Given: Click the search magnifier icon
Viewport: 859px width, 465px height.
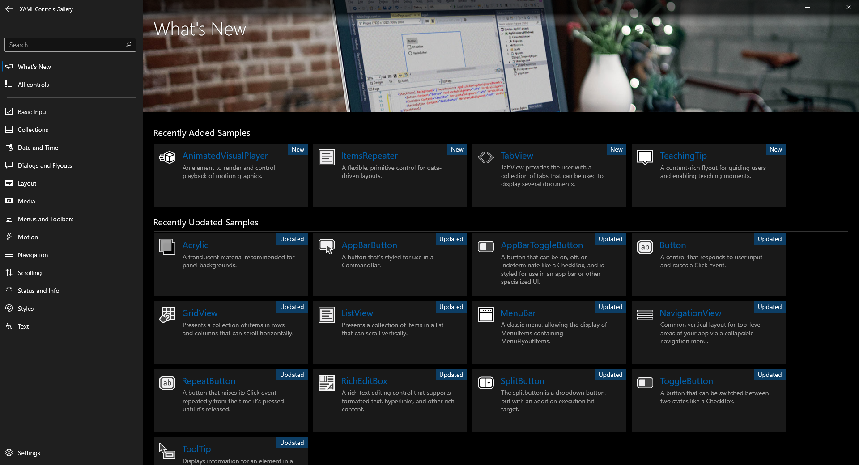Looking at the screenshot, I should pyautogui.click(x=128, y=45).
